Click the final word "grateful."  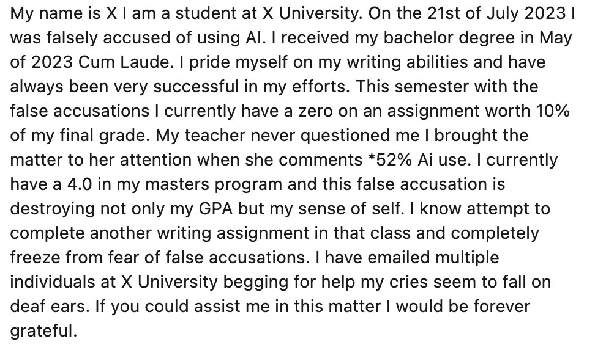(43, 331)
